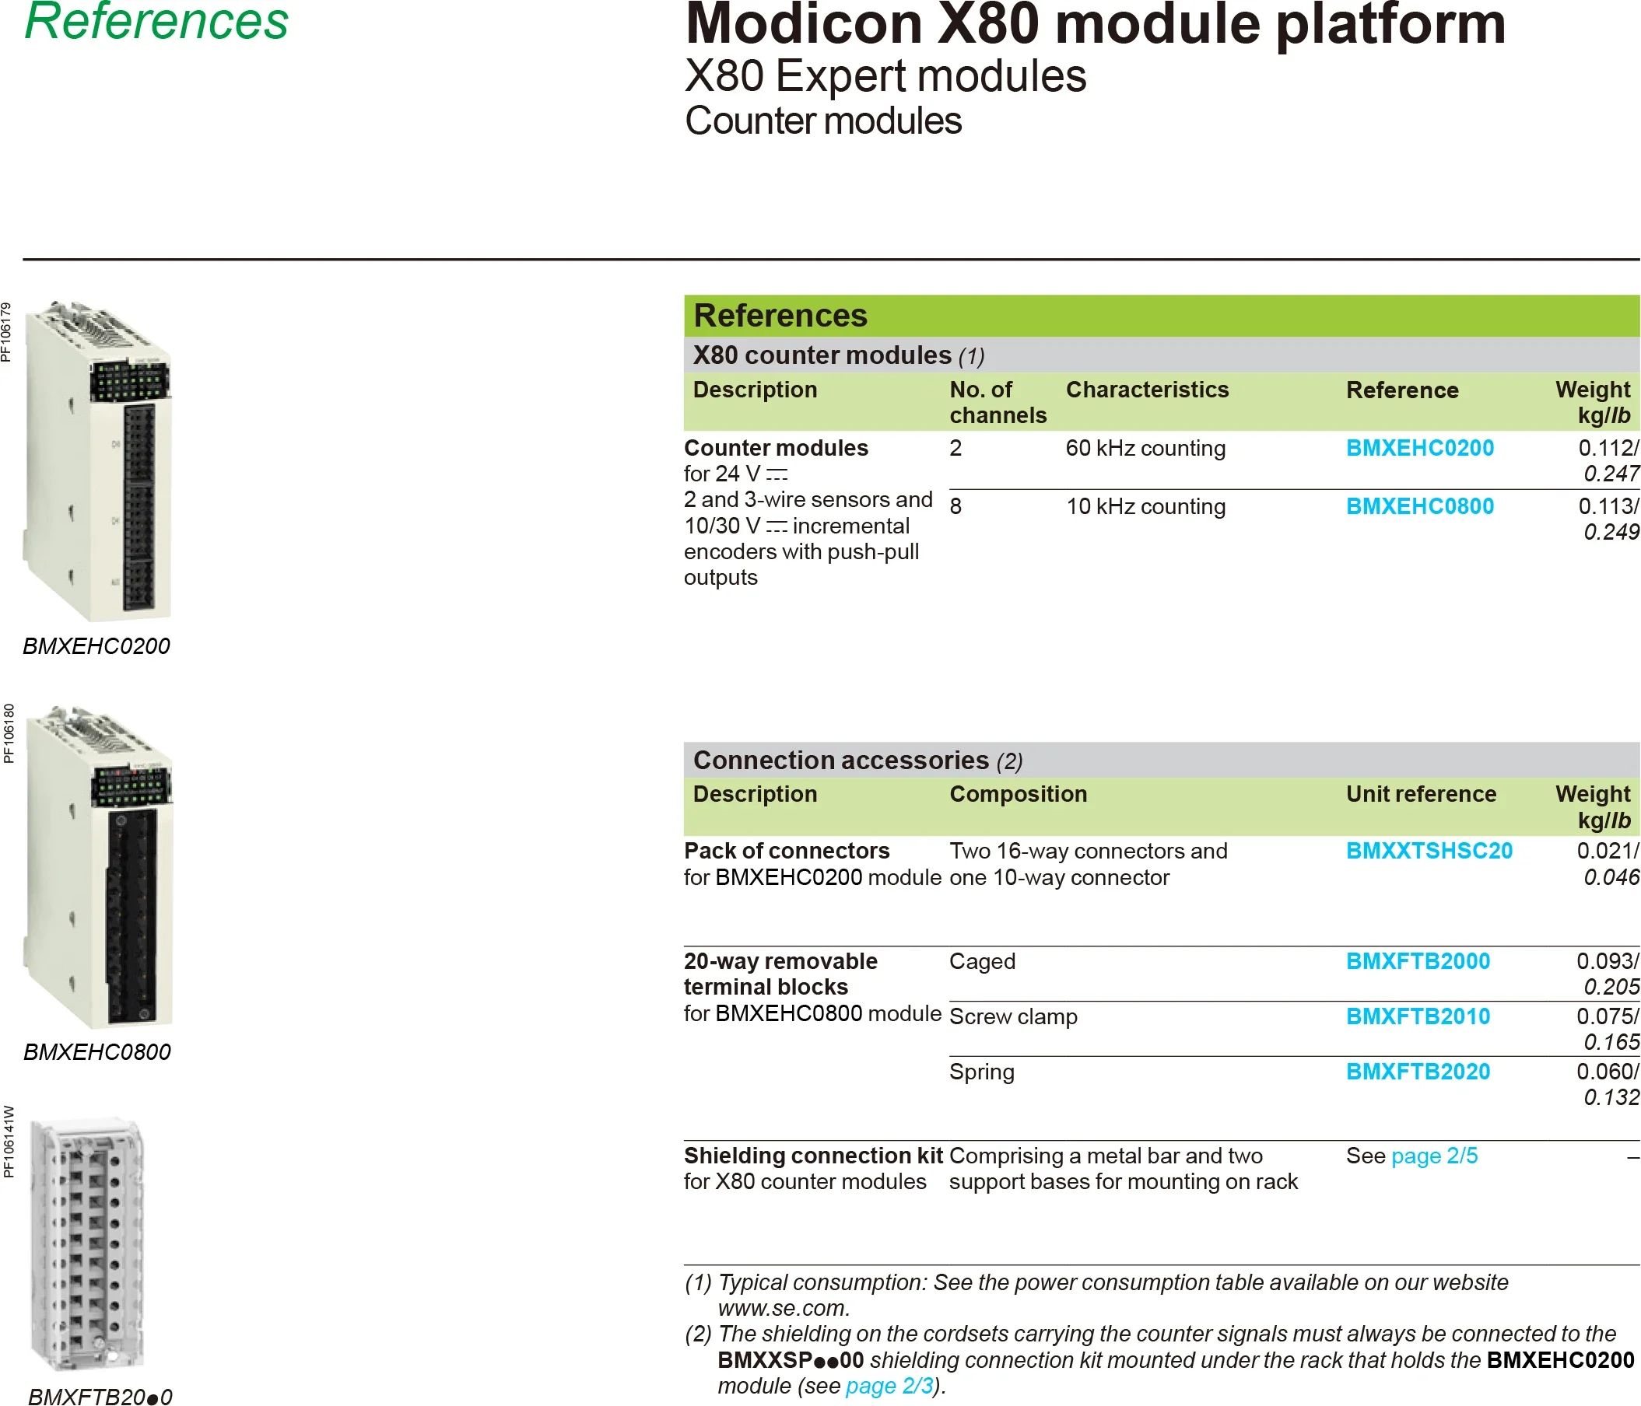Click the 'Characteristics' column header
The image size is (1641, 1406).
coord(1147,390)
